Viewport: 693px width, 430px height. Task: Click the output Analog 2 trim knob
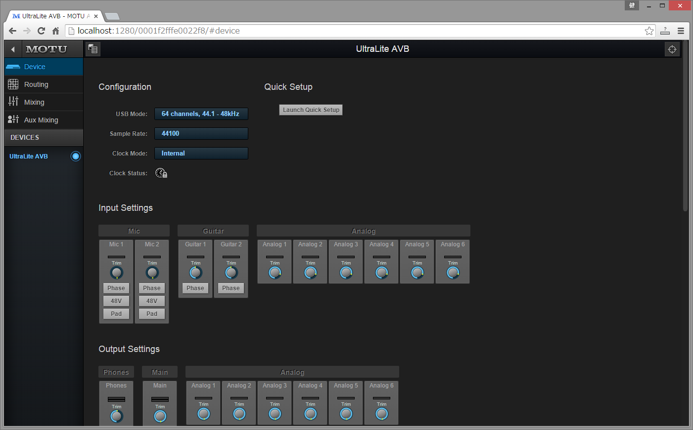[239, 414]
